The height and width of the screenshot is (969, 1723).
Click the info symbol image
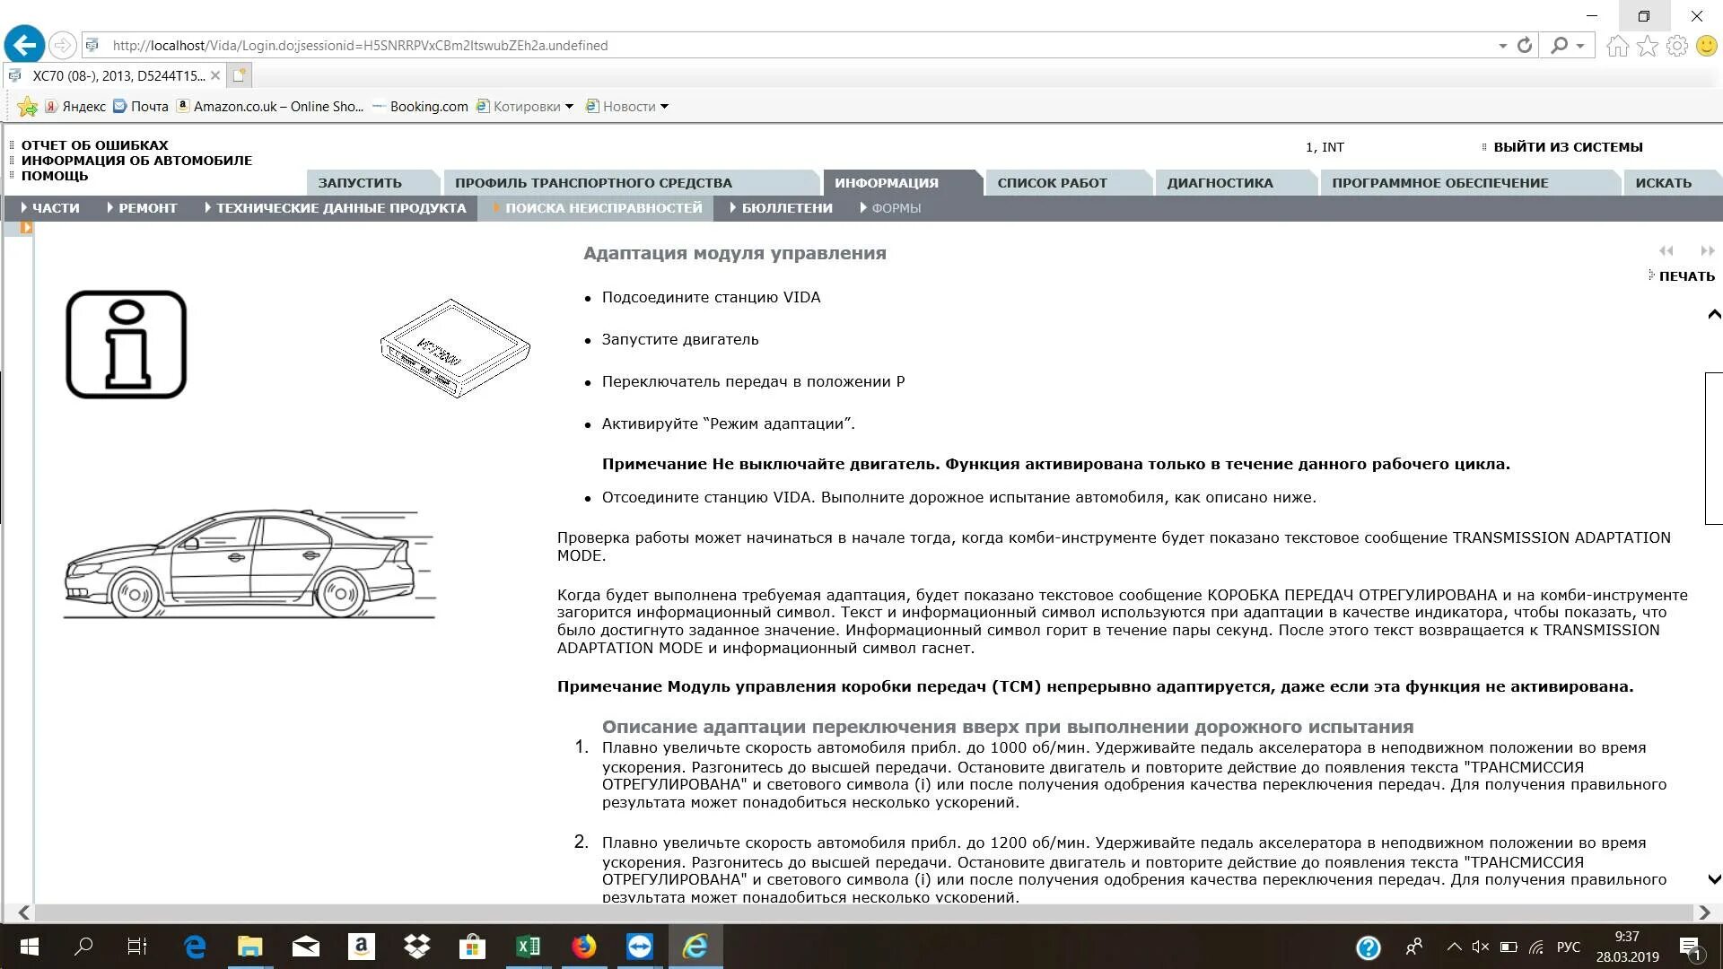pos(127,345)
